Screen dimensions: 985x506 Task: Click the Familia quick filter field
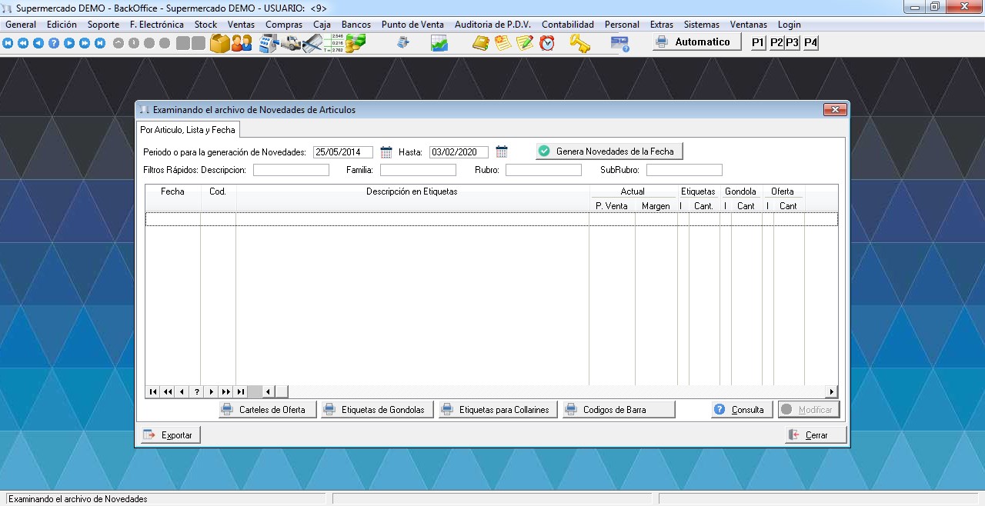(418, 170)
